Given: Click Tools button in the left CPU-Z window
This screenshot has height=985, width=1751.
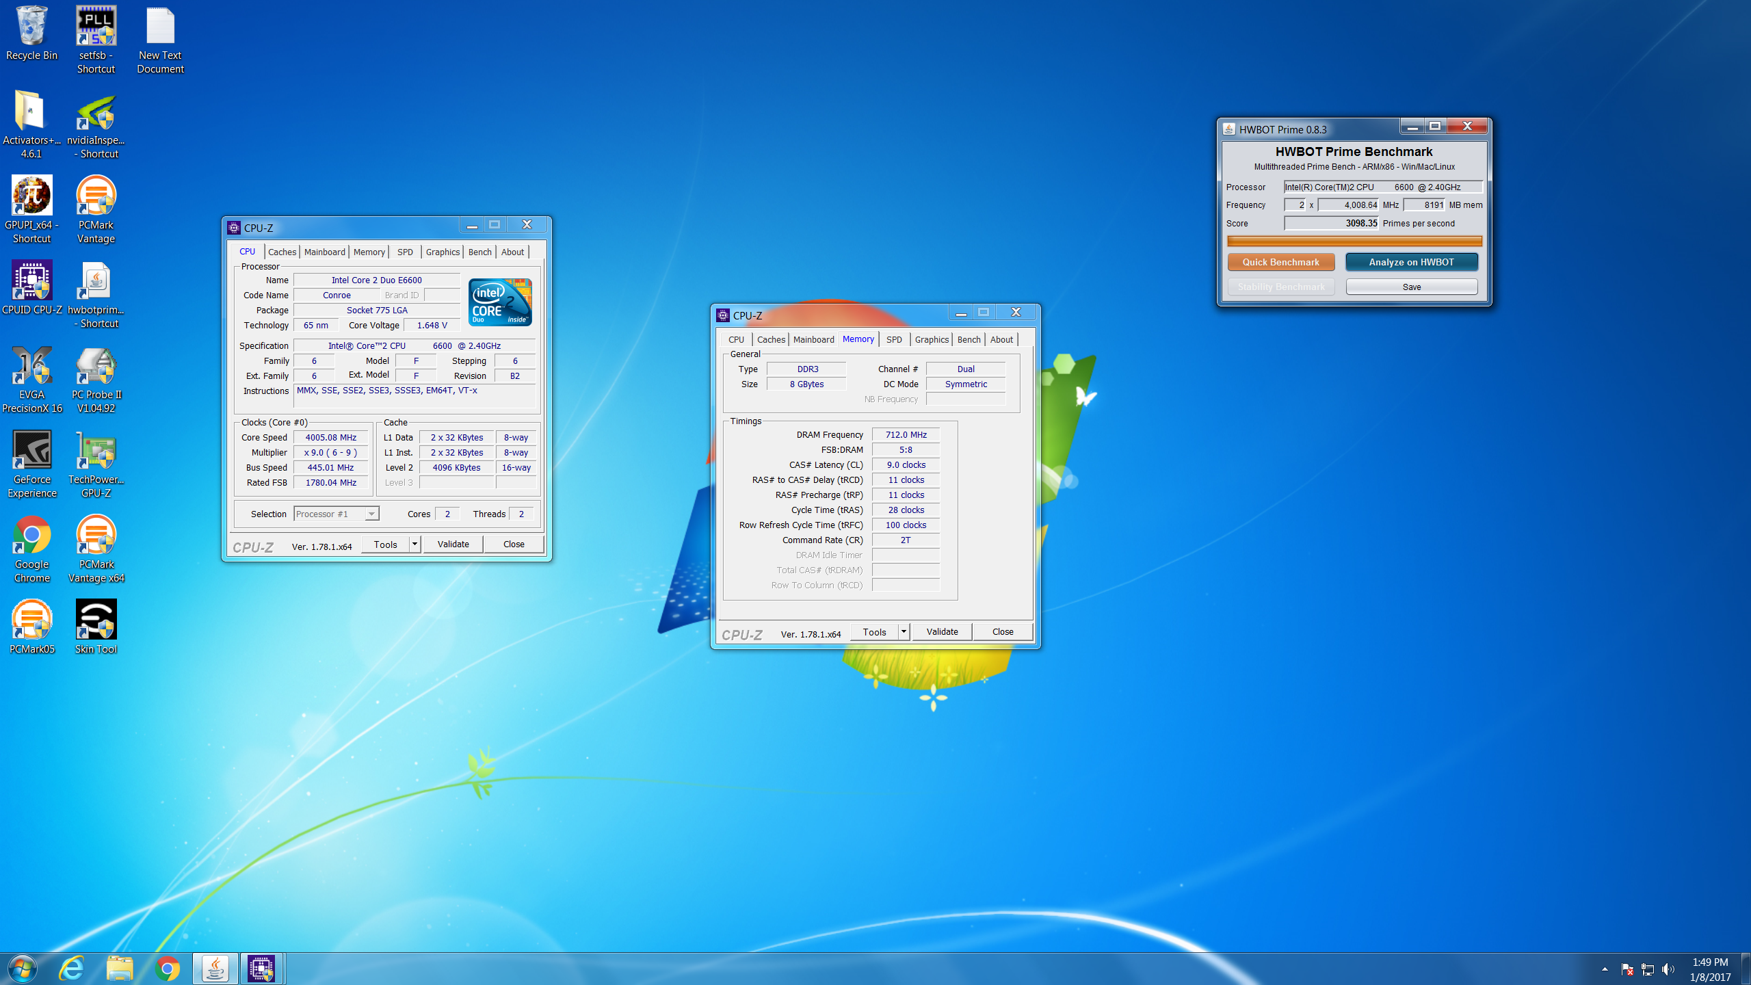Looking at the screenshot, I should (x=385, y=544).
